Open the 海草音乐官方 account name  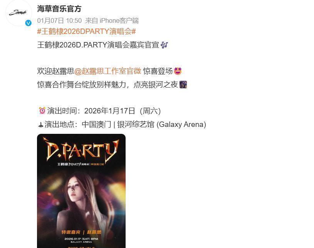click(x=59, y=9)
